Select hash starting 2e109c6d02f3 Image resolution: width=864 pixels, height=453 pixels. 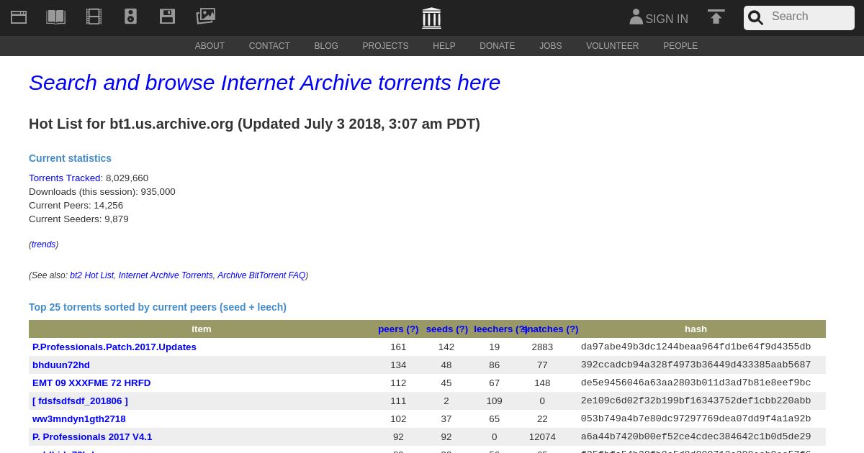pos(696,401)
